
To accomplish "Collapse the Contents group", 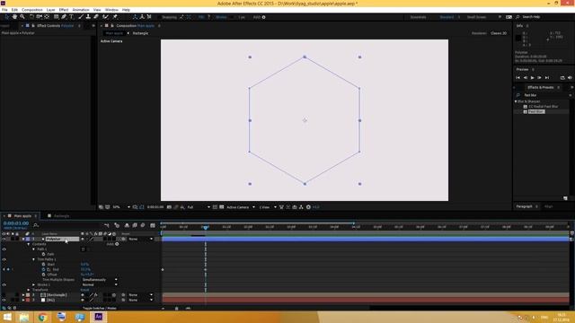I will pyautogui.click(x=29, y=244).
